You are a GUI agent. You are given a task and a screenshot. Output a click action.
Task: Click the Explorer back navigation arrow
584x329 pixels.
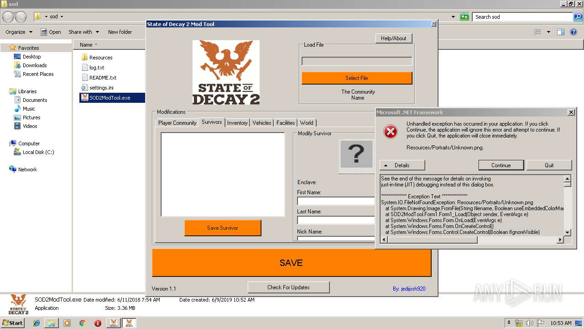(8, 17)
